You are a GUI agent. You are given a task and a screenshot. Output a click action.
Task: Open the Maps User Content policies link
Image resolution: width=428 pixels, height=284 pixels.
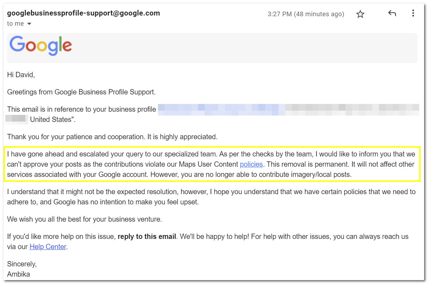[251, 164]
